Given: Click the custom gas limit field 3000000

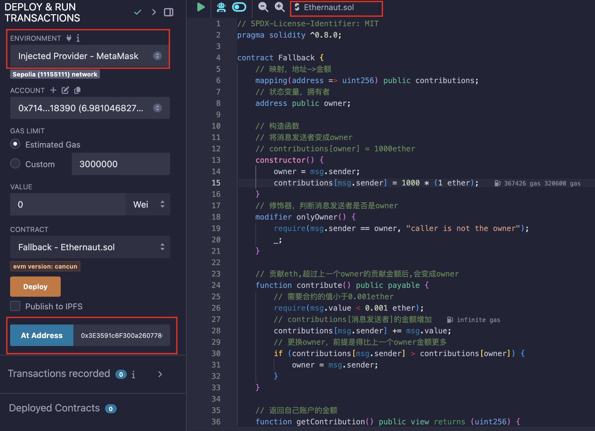Looking at the screenshot, I should [121, 164].
